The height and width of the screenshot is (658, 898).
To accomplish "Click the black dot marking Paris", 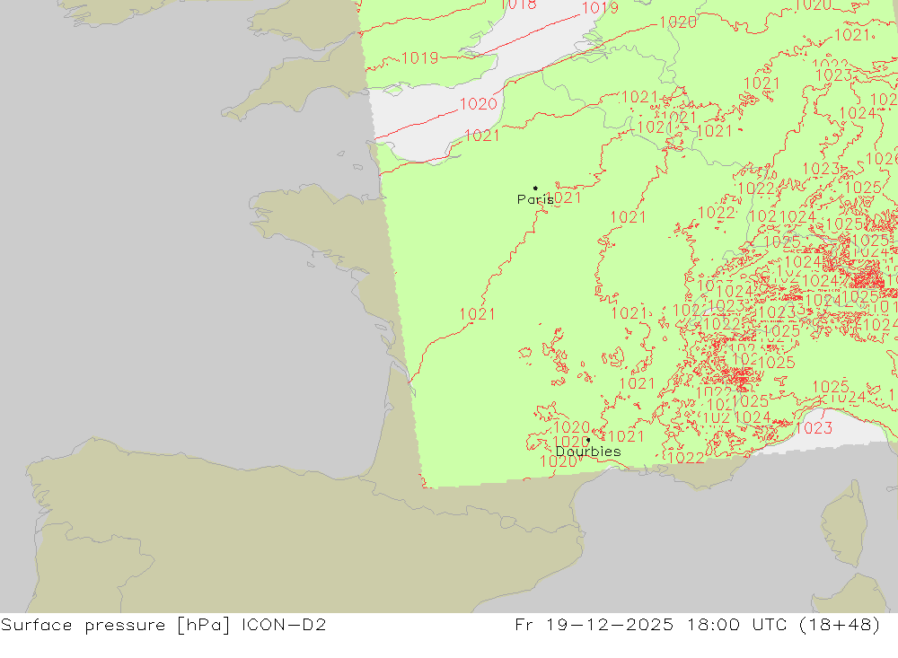I will pyautogui.click(x=535, y=188).
